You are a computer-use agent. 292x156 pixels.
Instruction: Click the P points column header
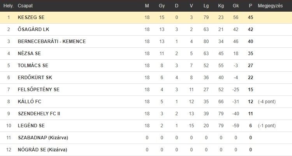point(250,6)
